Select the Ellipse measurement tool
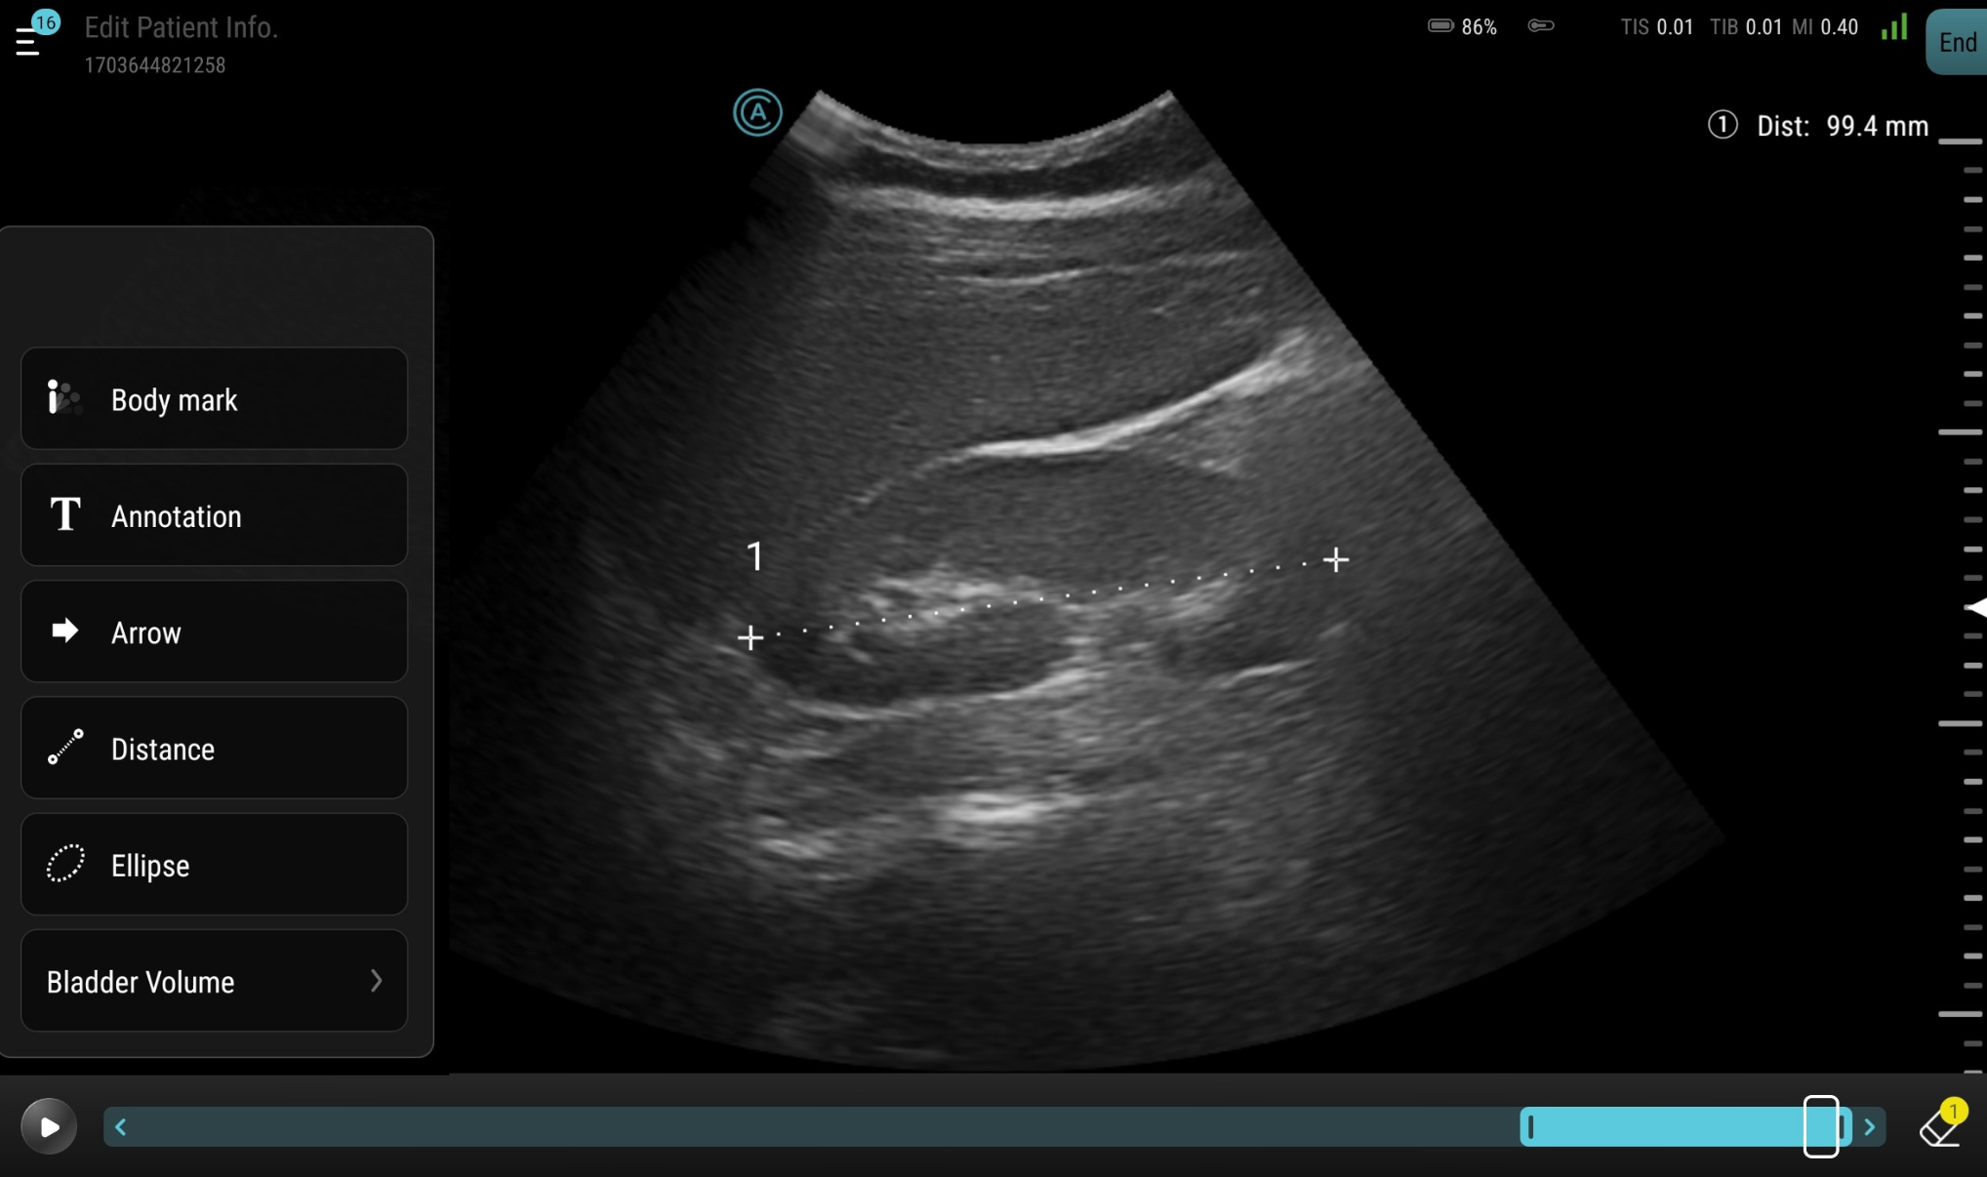 click(x=214, y=865)
